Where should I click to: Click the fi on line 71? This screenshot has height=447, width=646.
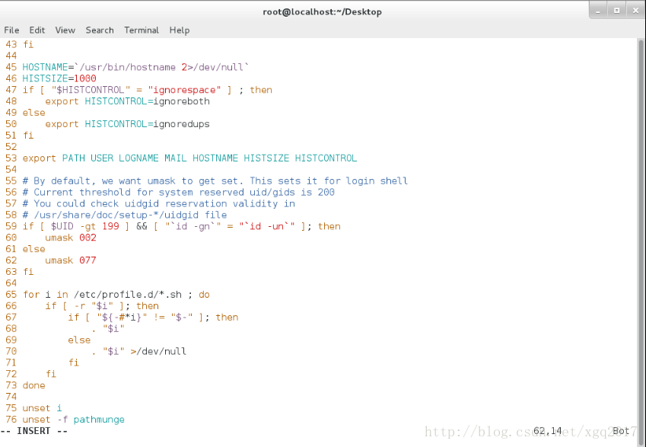73,363
